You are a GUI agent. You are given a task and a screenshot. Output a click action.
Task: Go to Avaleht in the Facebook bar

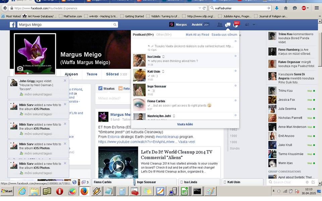click(197, 24)
